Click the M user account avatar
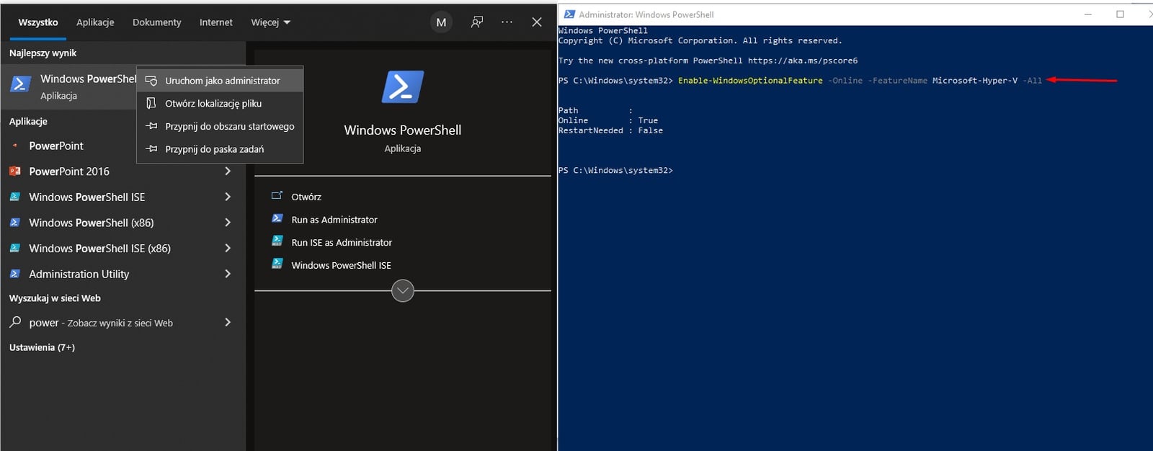1153x451 pixels. 441,22
